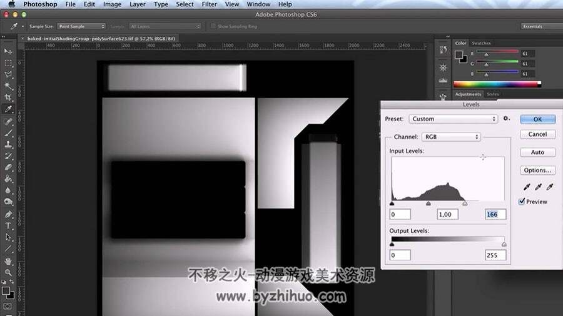Select the Adjustments tab

coord(468,94)
